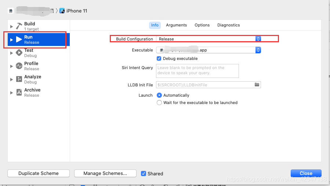Select the Profile Release row

39,66
